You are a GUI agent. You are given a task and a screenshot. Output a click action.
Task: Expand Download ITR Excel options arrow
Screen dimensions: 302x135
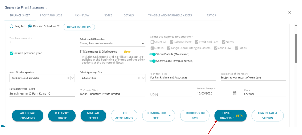point(170,116)
